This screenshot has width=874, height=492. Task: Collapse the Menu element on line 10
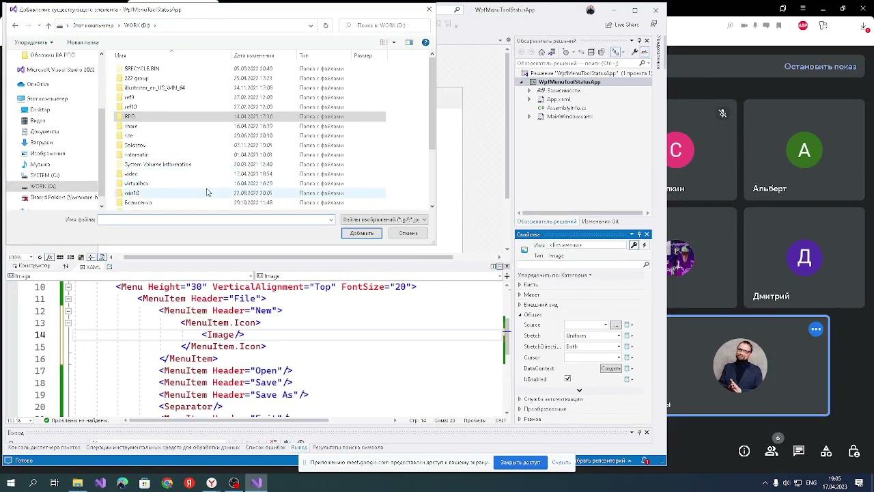(x=68, y=287)
